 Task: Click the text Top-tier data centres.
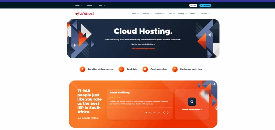pos(101,69)
